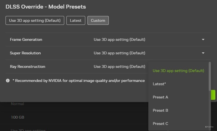Switch to the Latest preset button

pyautogui.click(x=76, y=20)
